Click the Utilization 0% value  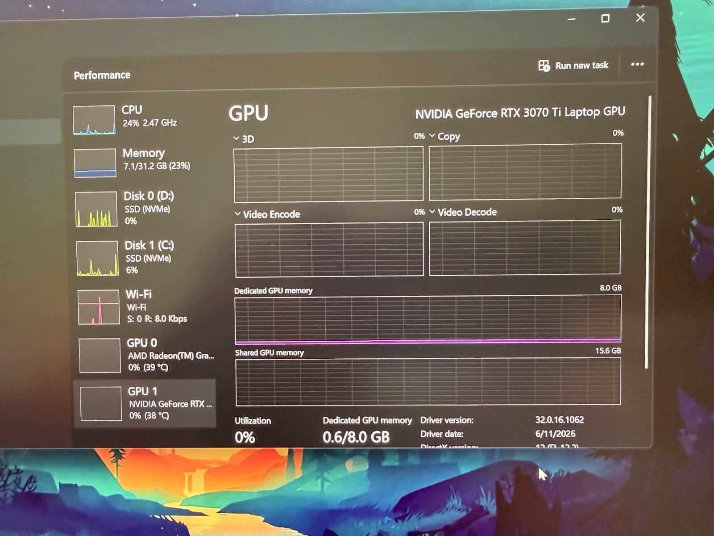[x=245, y=437]
